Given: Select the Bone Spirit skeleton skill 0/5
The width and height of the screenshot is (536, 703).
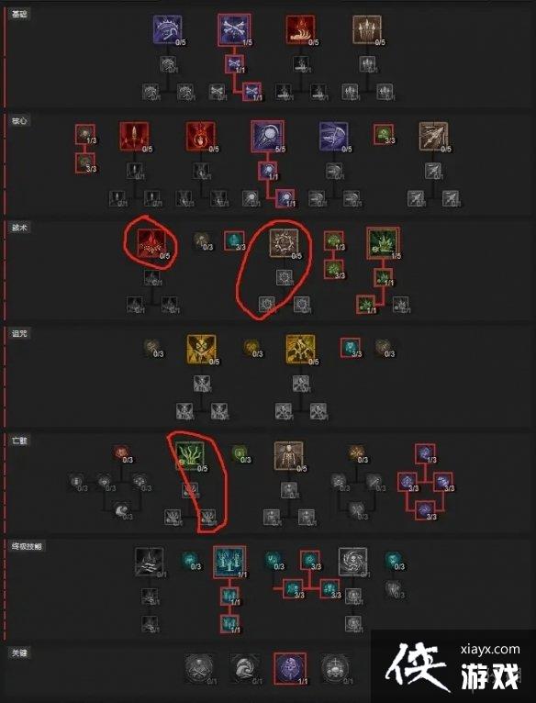Looking at the screenshot, I should tap(289, 456).
